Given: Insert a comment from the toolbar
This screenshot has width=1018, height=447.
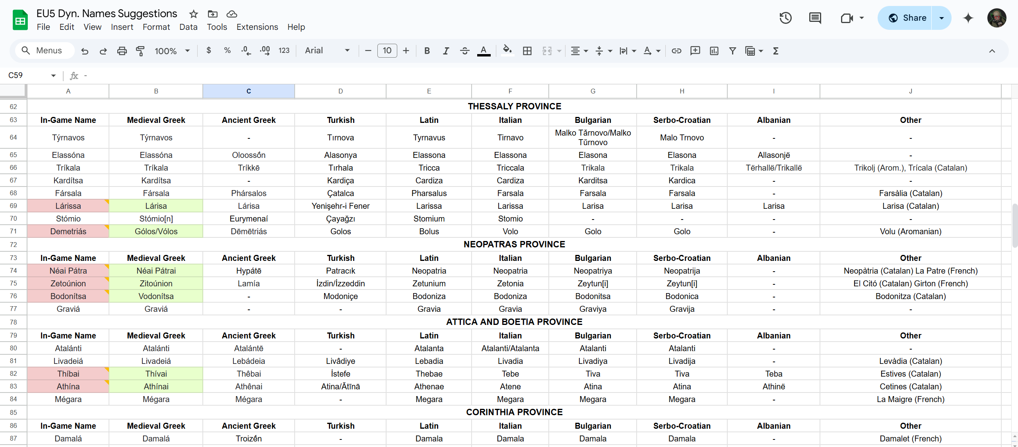Looking at the screenshot, I should (695, 51).
